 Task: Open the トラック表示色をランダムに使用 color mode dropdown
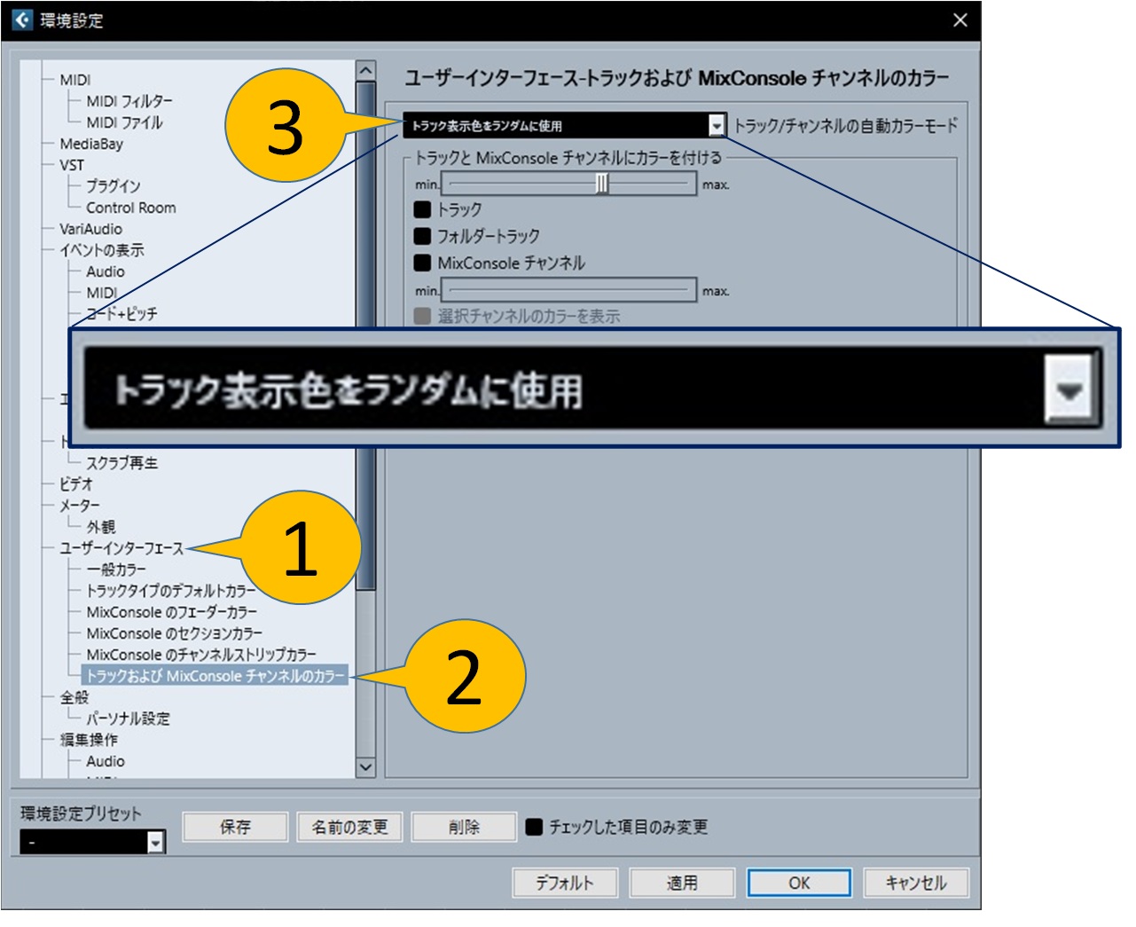click(717, 126)
